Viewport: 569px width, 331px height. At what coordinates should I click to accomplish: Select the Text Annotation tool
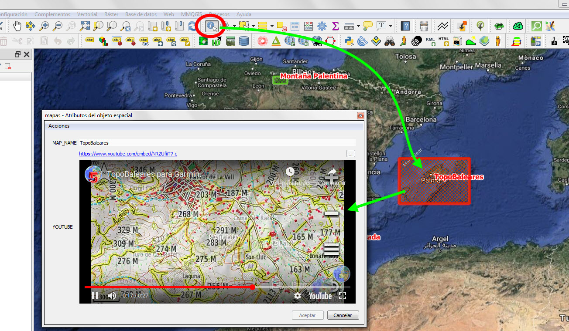click(381, 26)
